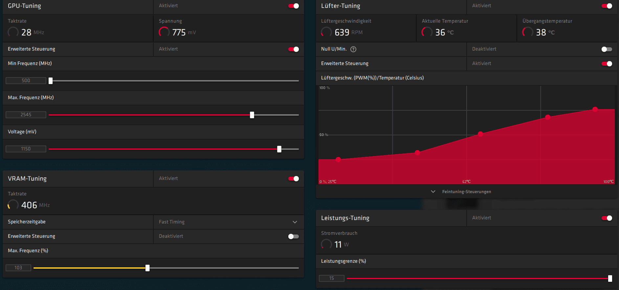Click the Leistungsgrenze (%) label

[x=343, y=261]
